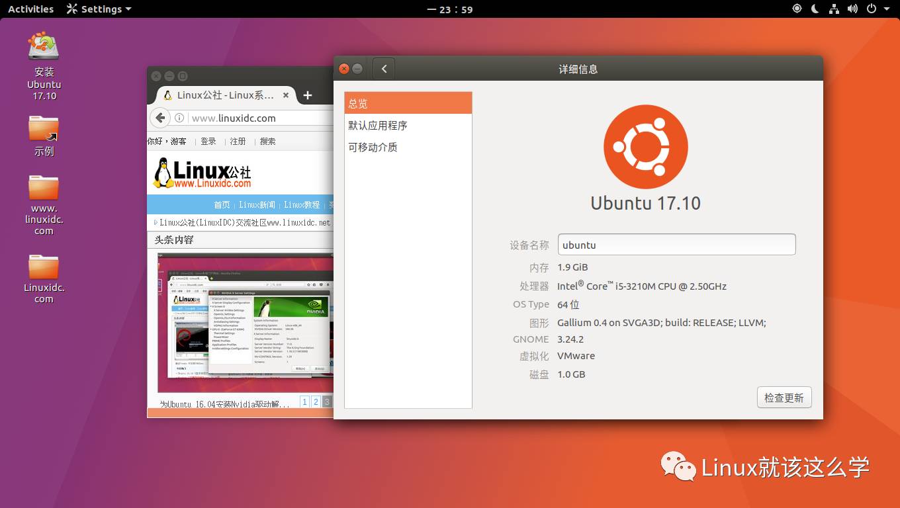The width and height of the screenshot is (900, 508).
Task: Click the disk value 1.0 GB
Action: [x=571, y=374]
